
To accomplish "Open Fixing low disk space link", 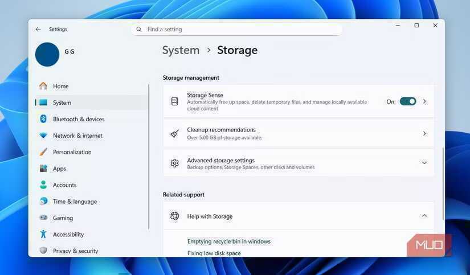I will click(x=214, y=253).
